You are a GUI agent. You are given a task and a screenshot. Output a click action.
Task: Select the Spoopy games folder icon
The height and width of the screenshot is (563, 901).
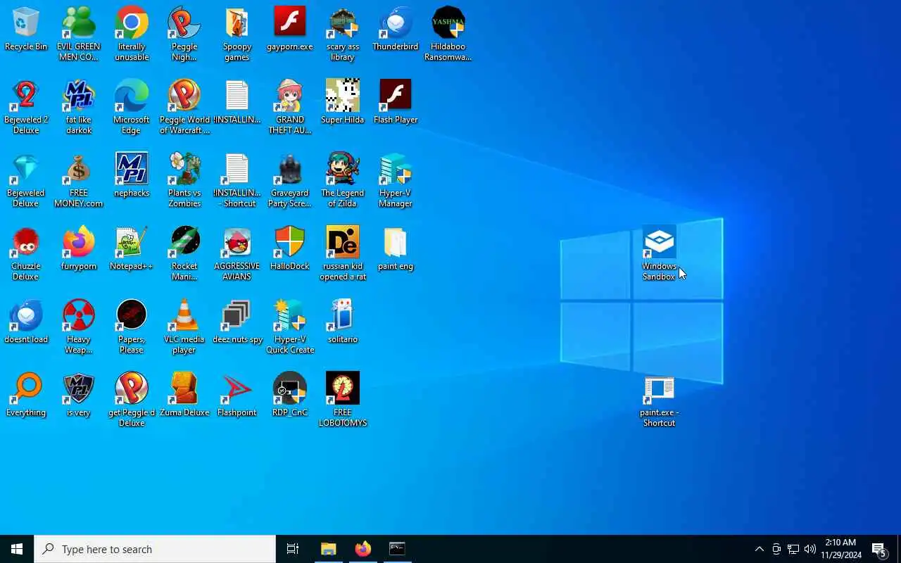coord(237,34)
